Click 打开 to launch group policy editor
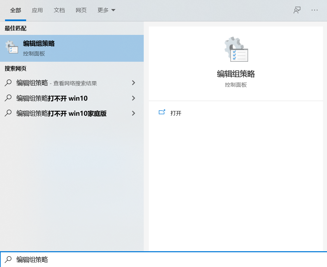 pyautogui.click(x=176, y=113)
